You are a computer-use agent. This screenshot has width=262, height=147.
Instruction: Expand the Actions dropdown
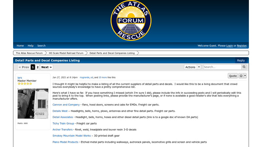[193, 67]
